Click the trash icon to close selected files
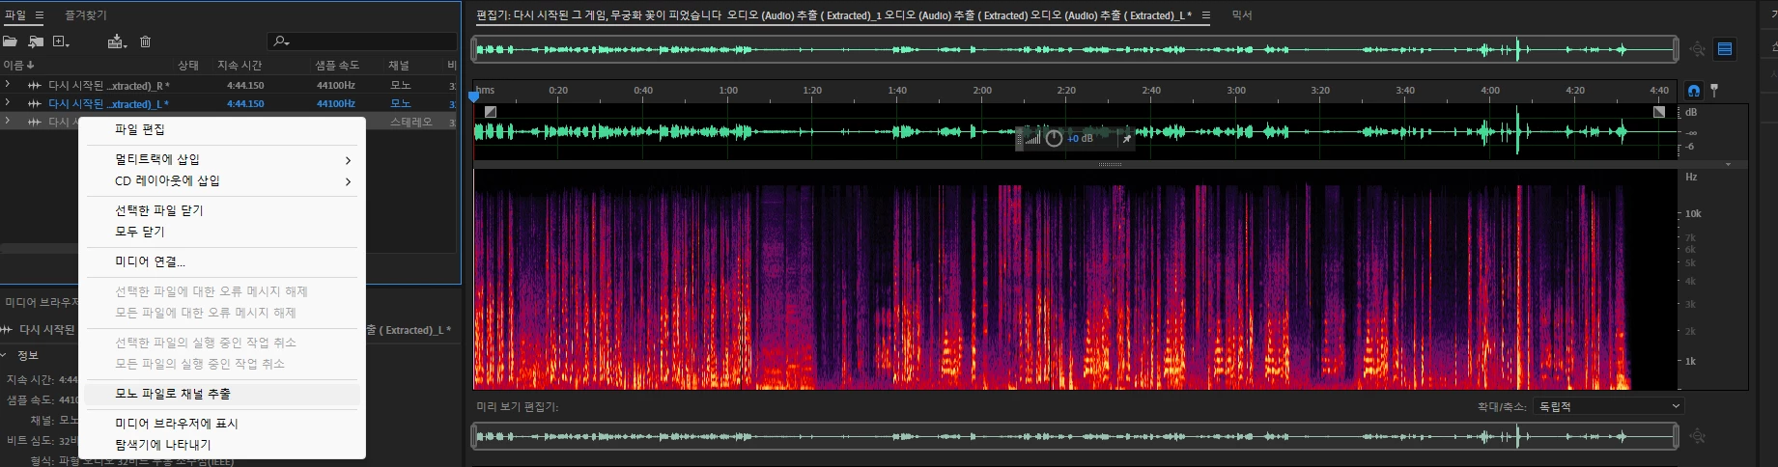The height and width of the screenshot is (467, 1778). (145, 41)
